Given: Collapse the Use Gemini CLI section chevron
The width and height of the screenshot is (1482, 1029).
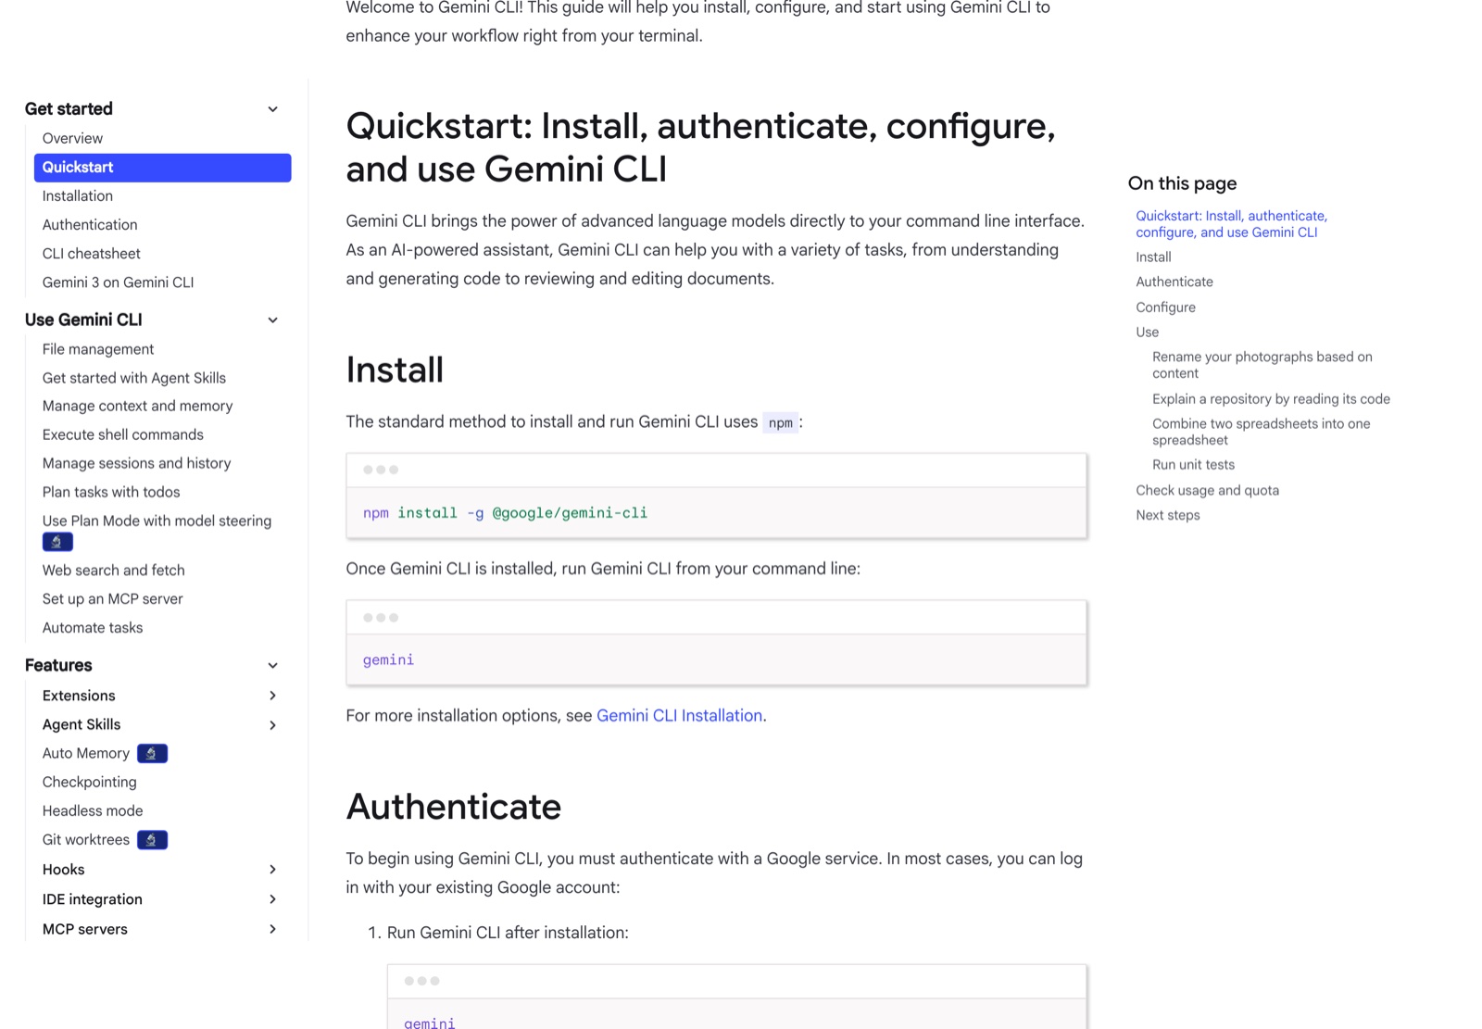Looking at the screenshot, I should pos(272,320).
